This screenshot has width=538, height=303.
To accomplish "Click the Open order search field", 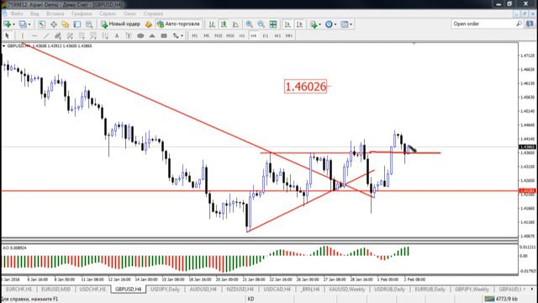I will tap(483, 24).
